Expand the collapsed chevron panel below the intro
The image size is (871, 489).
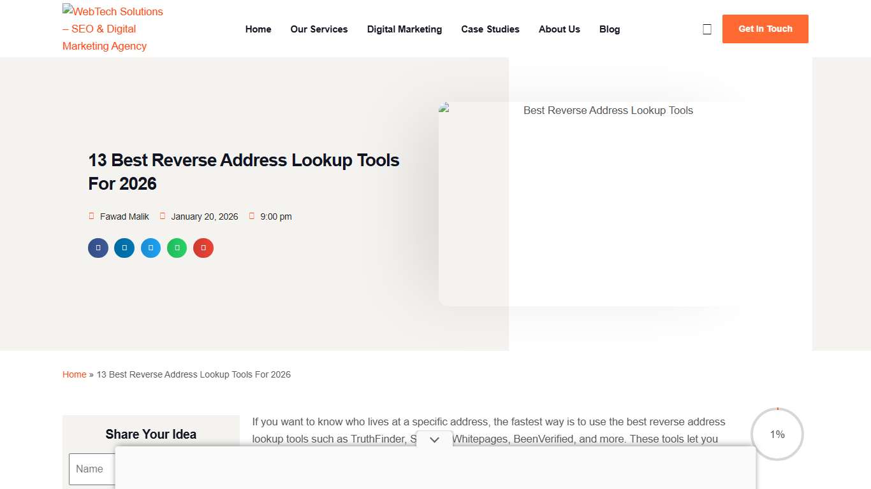coord(434,439)
